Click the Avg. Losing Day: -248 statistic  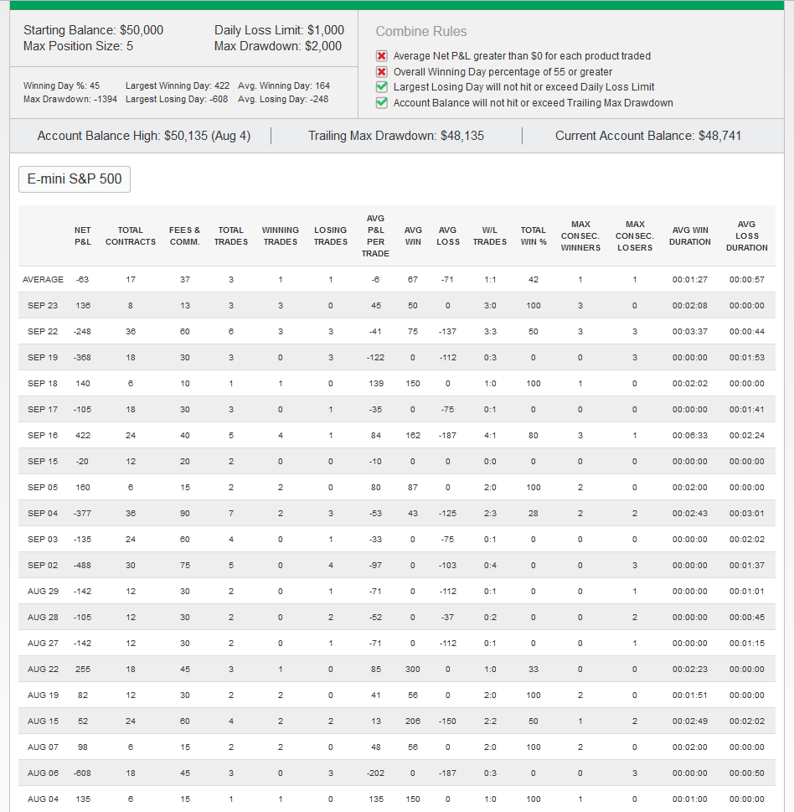pyautogui.click(x=283, y=100)
